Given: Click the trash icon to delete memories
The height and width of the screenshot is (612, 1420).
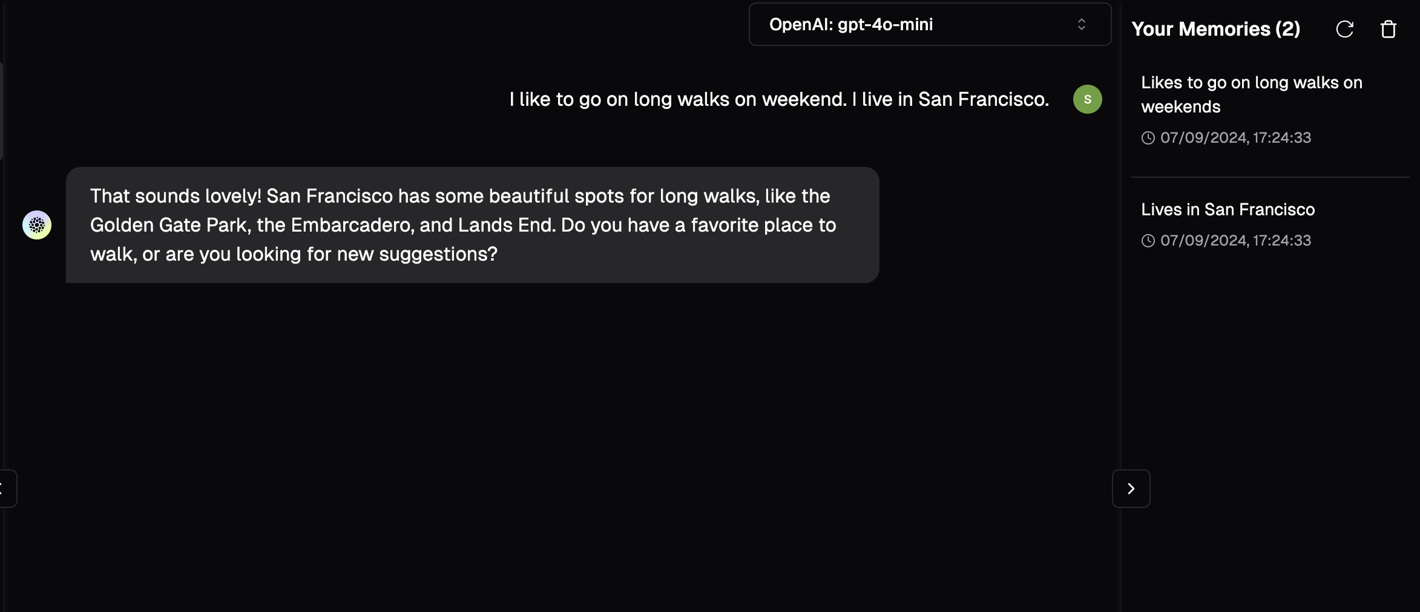Looking at the screenshot, I should pyautogui.click(x=1388, y=29).
